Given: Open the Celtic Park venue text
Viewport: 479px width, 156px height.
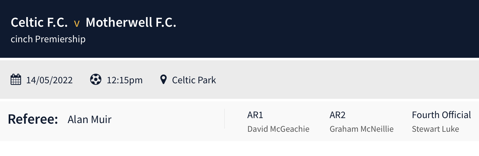Looking at the screenshot, I should click(x=194, y=80).
